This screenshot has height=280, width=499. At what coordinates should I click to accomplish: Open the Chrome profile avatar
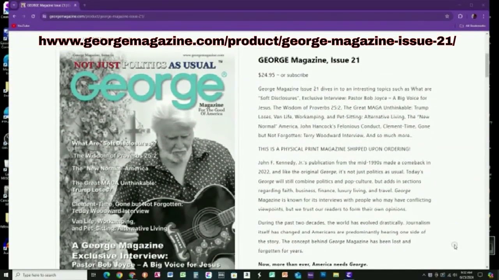(474, 16)
